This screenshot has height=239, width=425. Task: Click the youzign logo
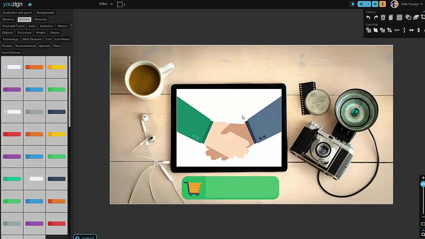click(12, 4)
